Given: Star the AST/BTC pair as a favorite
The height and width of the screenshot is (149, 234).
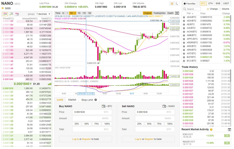Looking at the screenshot, I should [184, 54].
